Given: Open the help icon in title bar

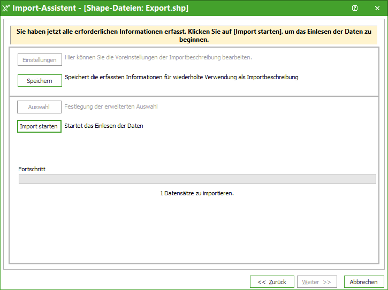Looking at the screenshot, I should pos(355,8).
